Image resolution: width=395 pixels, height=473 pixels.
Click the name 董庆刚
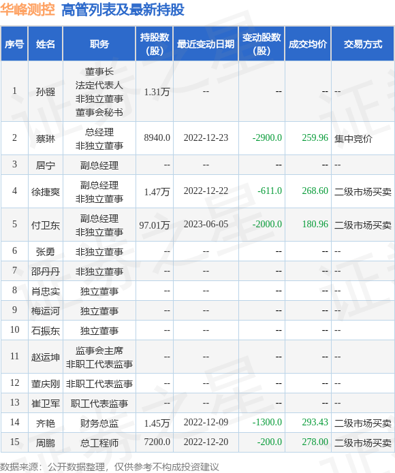point(45,383)
